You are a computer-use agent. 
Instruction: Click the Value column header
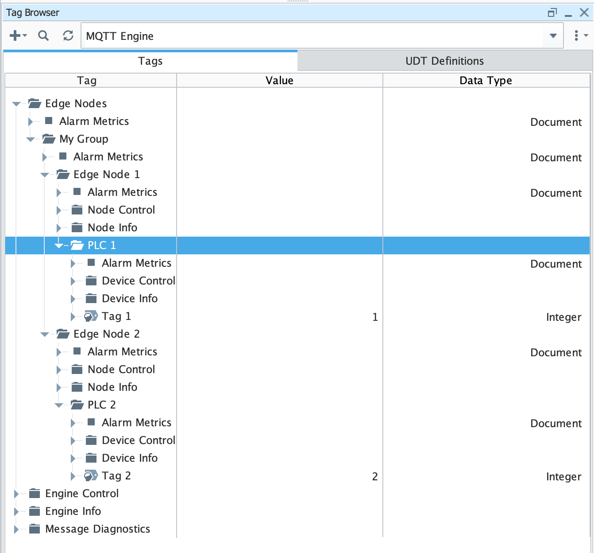click(279, 81)
